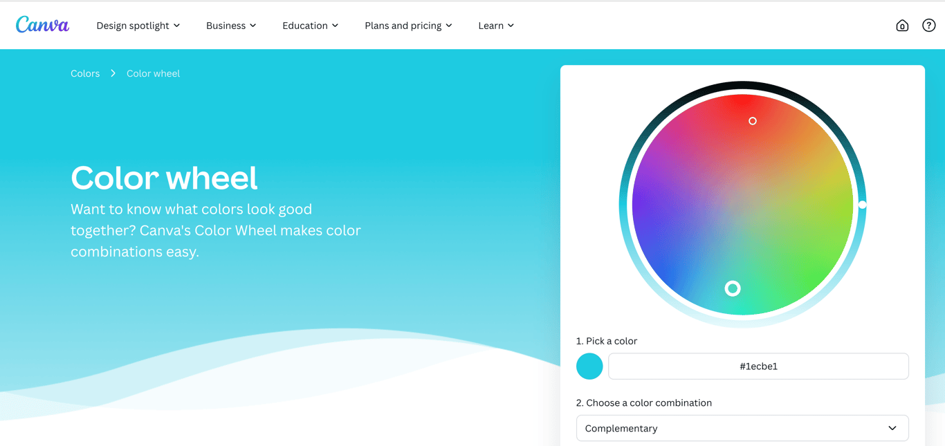Open the help question mark icon

pos(929,26)
